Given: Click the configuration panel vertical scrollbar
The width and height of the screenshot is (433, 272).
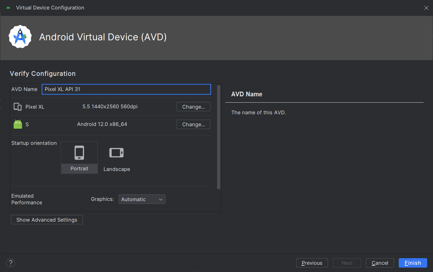Looking at the screenshot, I should (219, 137).
